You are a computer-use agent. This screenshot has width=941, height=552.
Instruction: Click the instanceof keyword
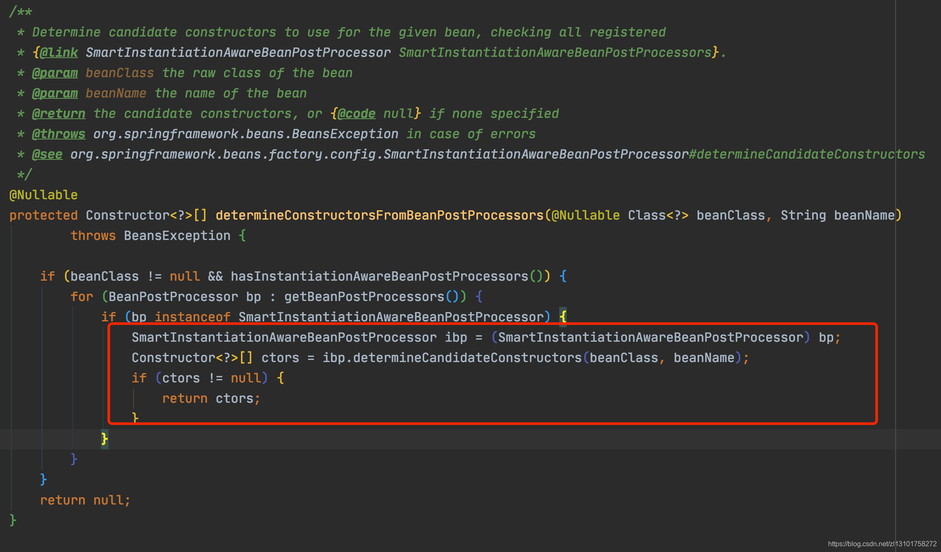[192, 317]
